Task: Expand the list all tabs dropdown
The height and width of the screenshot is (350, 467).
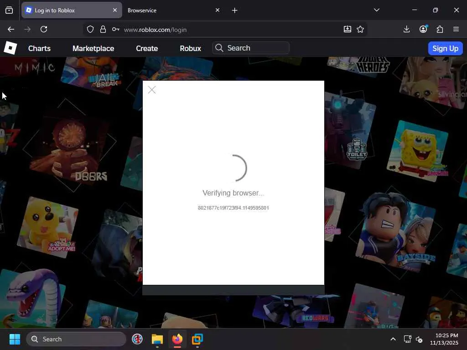Action: 376,10
